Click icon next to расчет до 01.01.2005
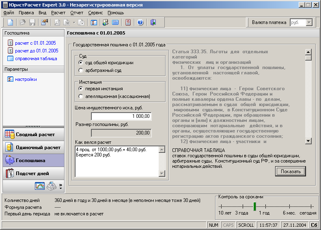Image resolution: width=321 pixels, height=230 pixels. (10, 50)
